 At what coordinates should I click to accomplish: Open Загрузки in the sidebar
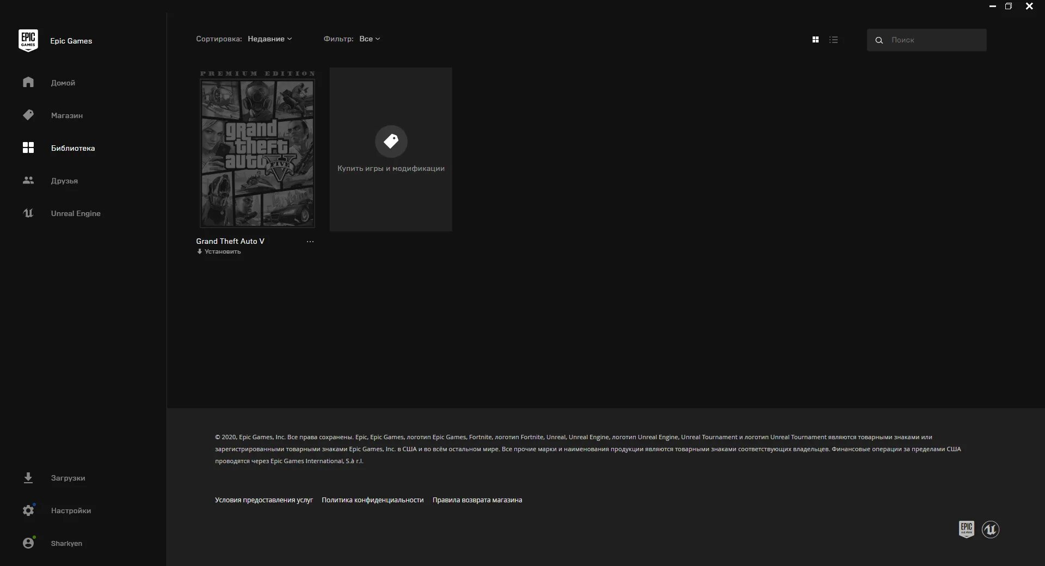click(68, 478)
